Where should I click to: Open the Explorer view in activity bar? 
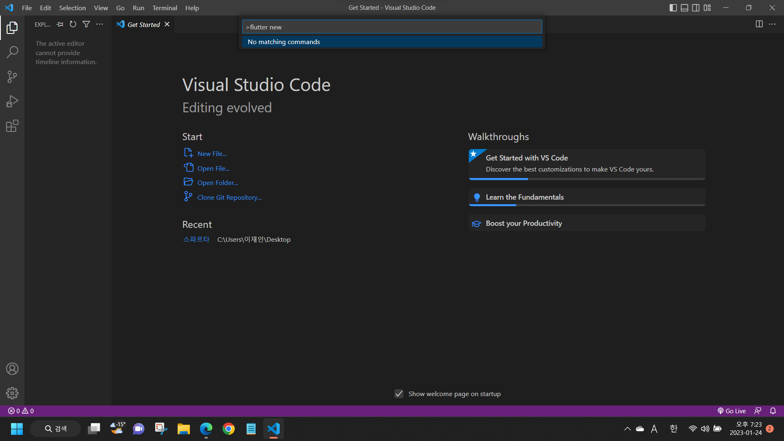pyautogui.click(x=12, y=28)
